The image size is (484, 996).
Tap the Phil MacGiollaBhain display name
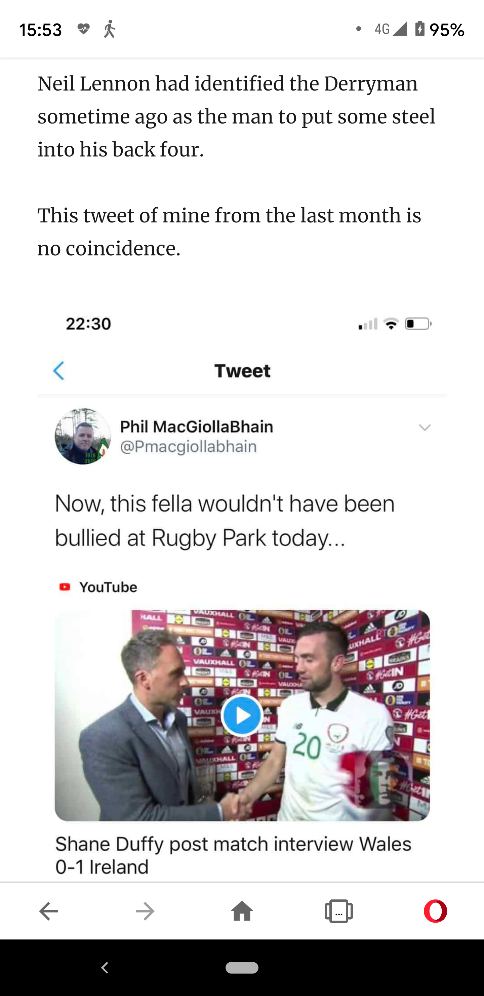point(196,426)
